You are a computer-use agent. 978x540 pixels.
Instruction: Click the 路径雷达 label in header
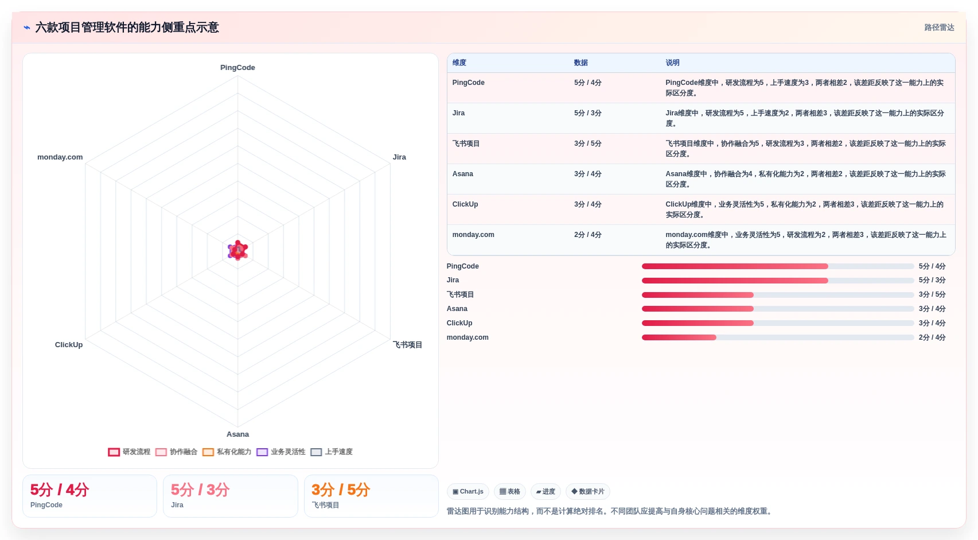click(939, 28)
